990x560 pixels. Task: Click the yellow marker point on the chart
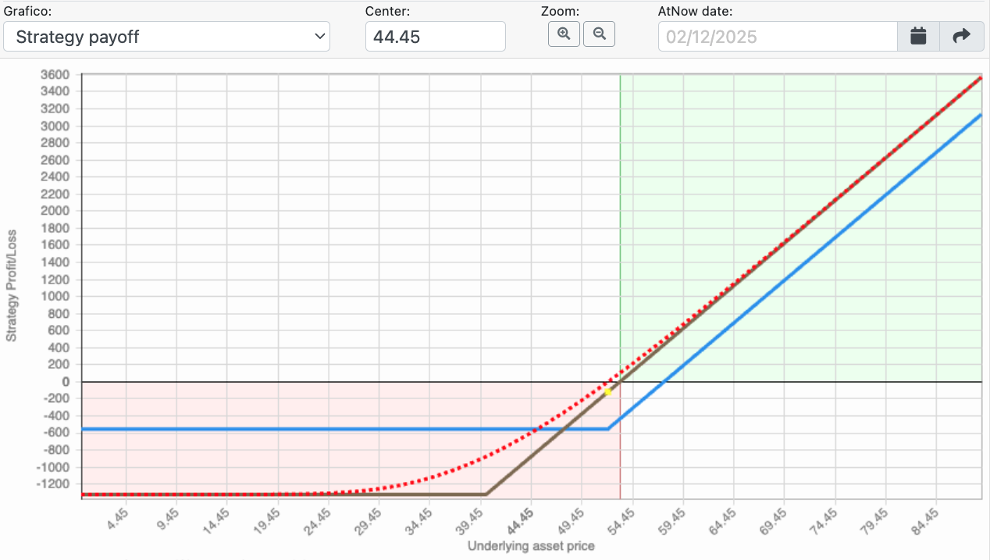(607, 391)
